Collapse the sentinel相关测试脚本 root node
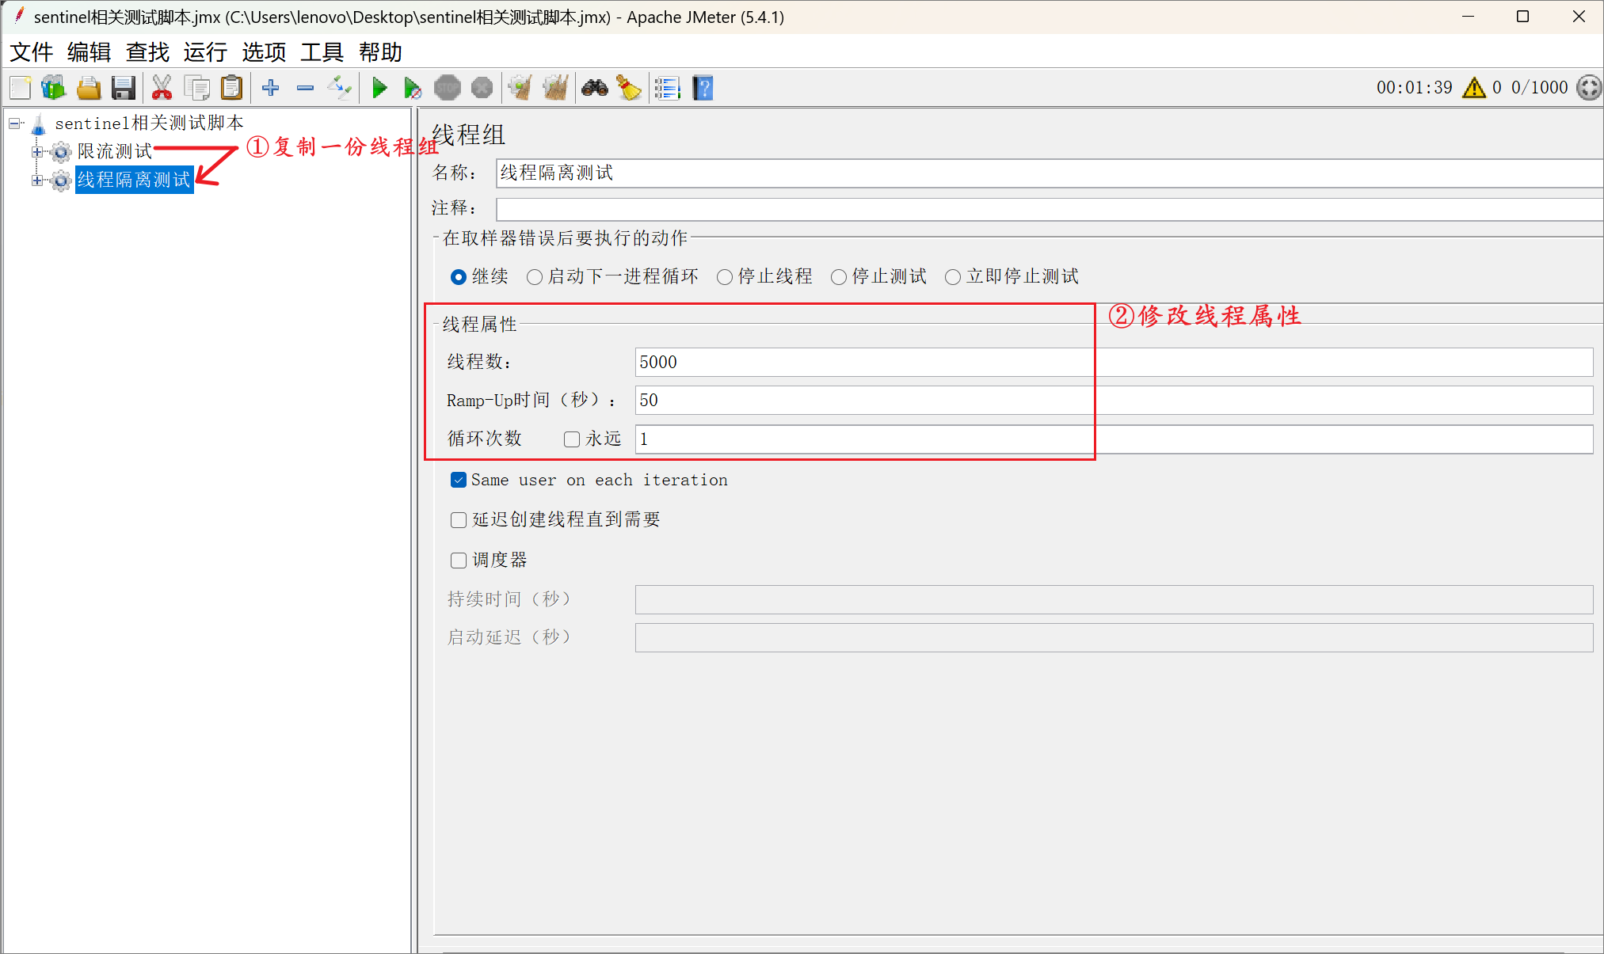The image size is (1604, 954). (14, 124)
